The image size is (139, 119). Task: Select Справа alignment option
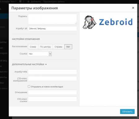58,47
